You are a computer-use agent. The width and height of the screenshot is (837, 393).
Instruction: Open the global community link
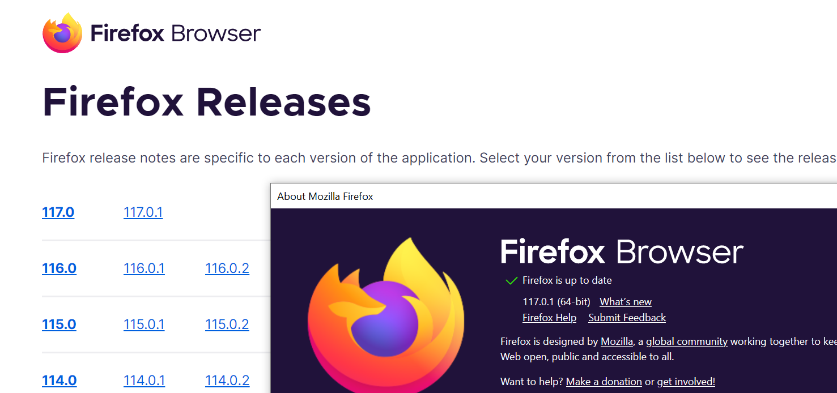coord(687,341)
